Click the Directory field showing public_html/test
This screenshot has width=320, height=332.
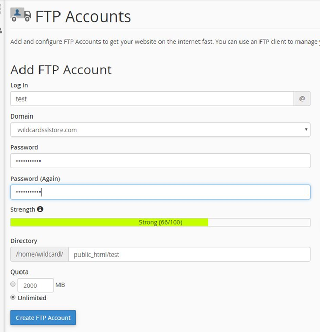click(x=189, y=254)
